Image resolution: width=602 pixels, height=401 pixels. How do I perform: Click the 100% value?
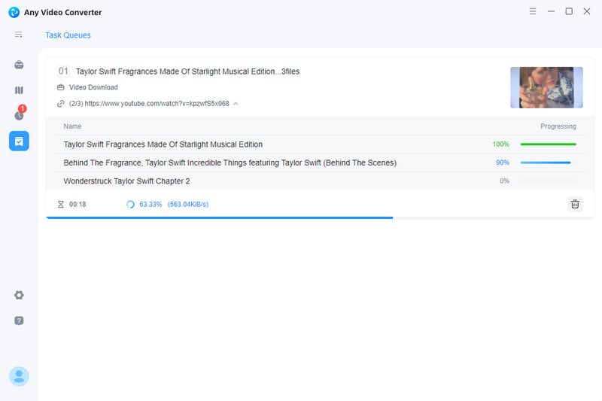coord(500,144)
